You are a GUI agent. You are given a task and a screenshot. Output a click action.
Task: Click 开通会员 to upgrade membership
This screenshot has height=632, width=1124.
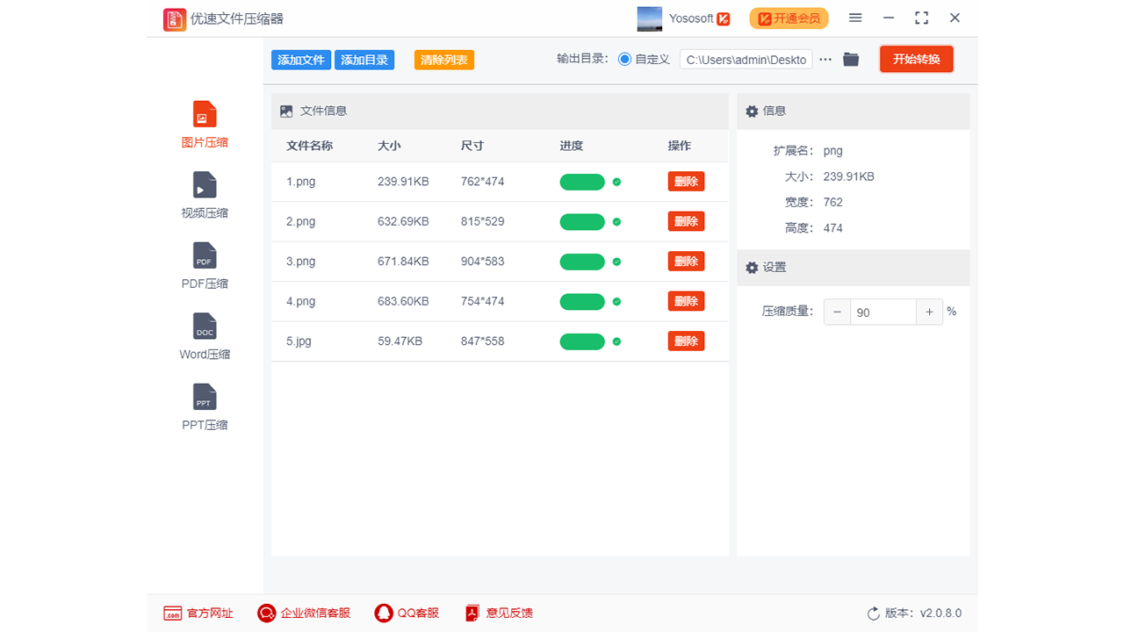(x=789, y=18)
